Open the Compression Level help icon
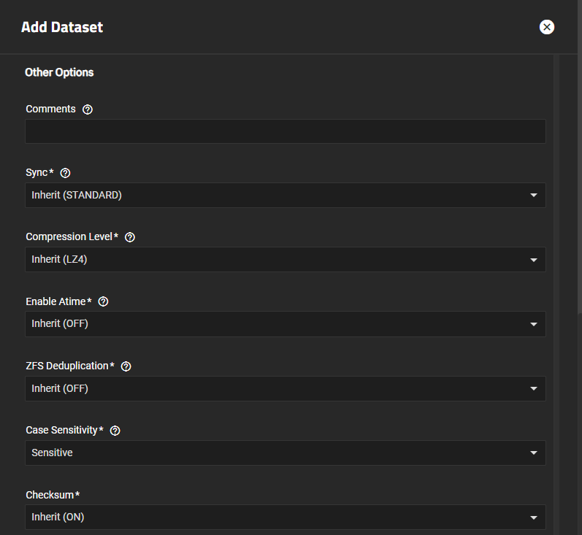582x535 pixels. tap(130, 237)
